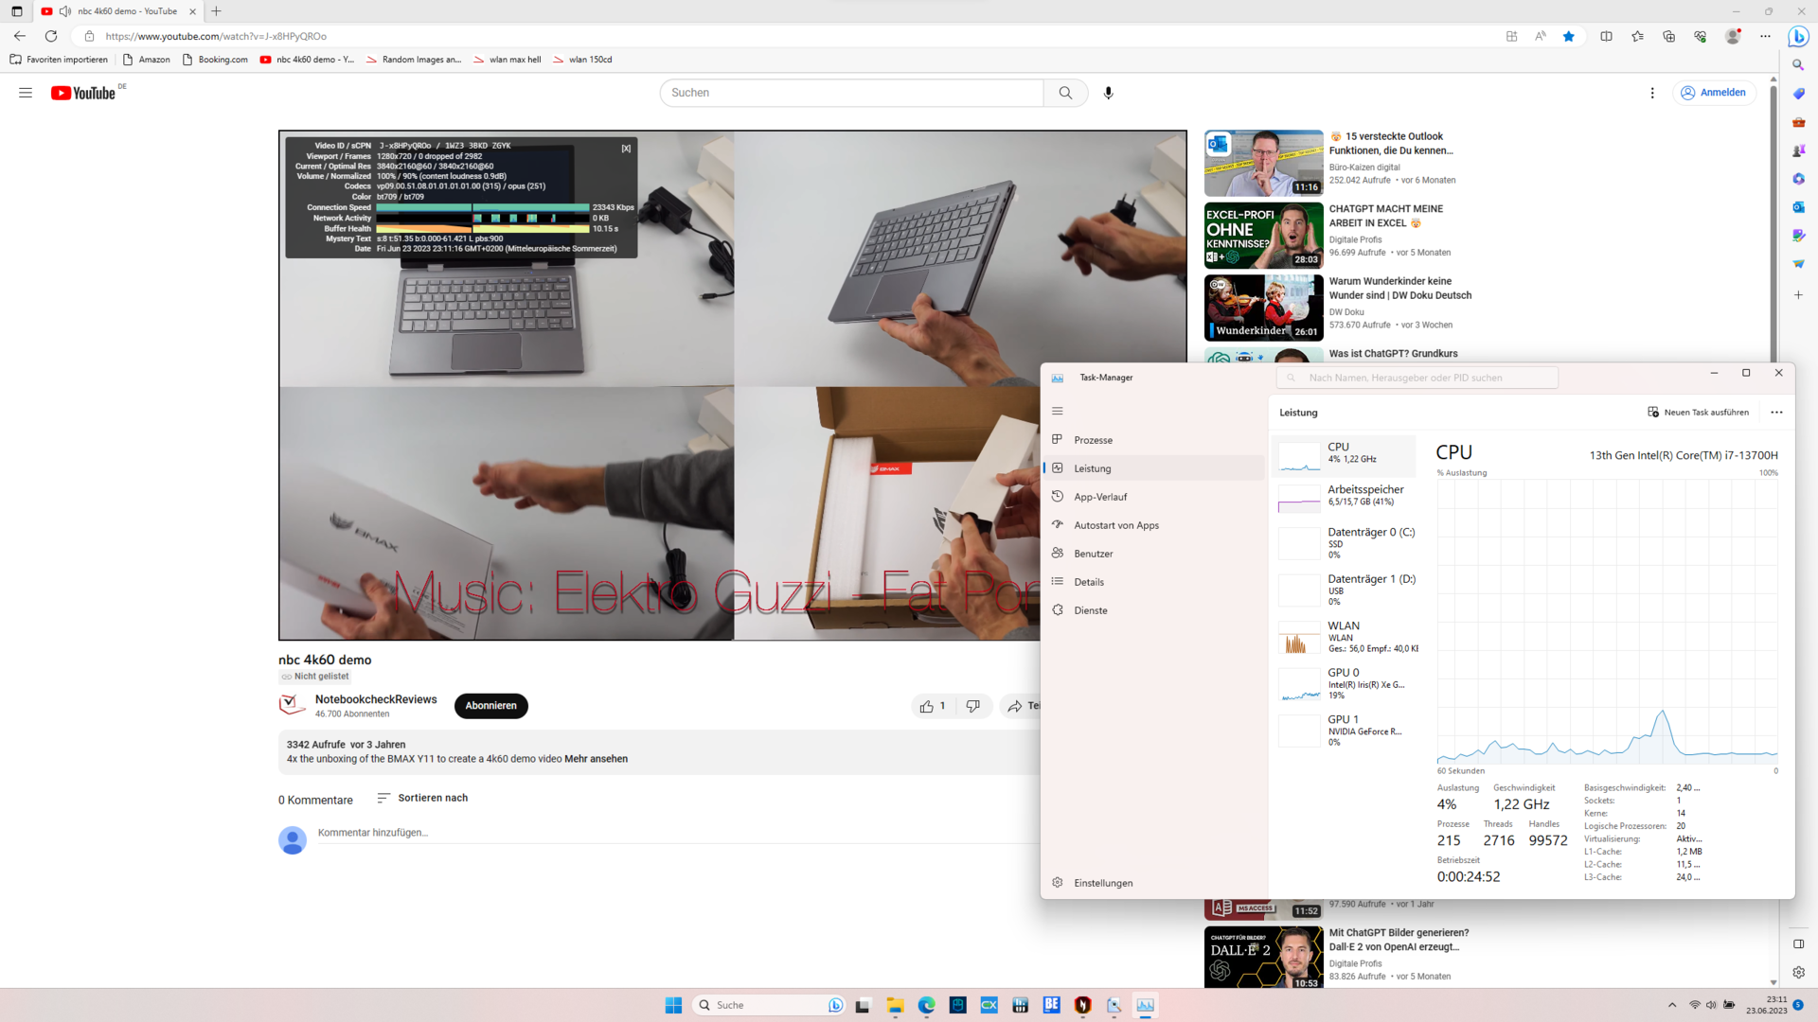This screenshot has height=1022, width=1818.
Task: Click Neuen Task ausführen button
Action: (x=1698, y=413)
